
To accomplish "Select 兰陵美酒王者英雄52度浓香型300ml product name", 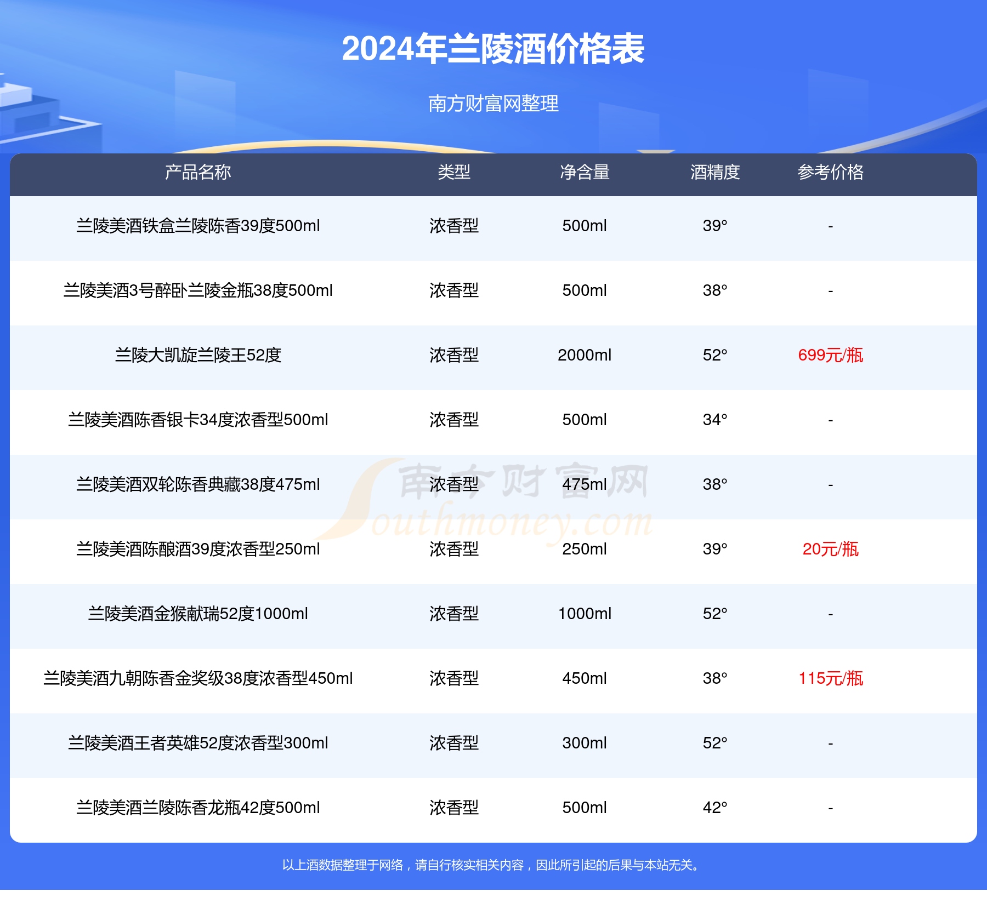I will tap(198, 743).
